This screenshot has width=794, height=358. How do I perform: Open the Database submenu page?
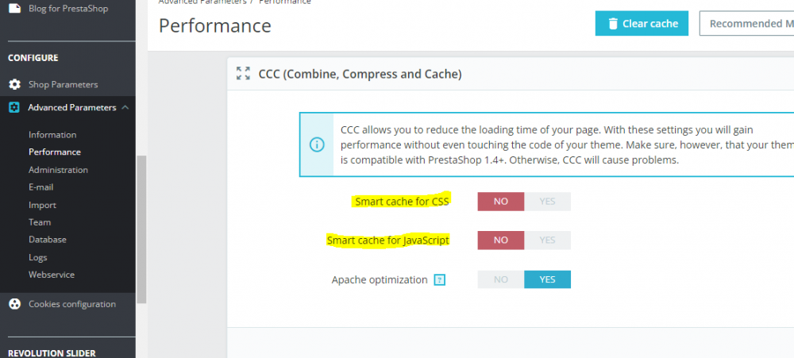coord(48,240)
